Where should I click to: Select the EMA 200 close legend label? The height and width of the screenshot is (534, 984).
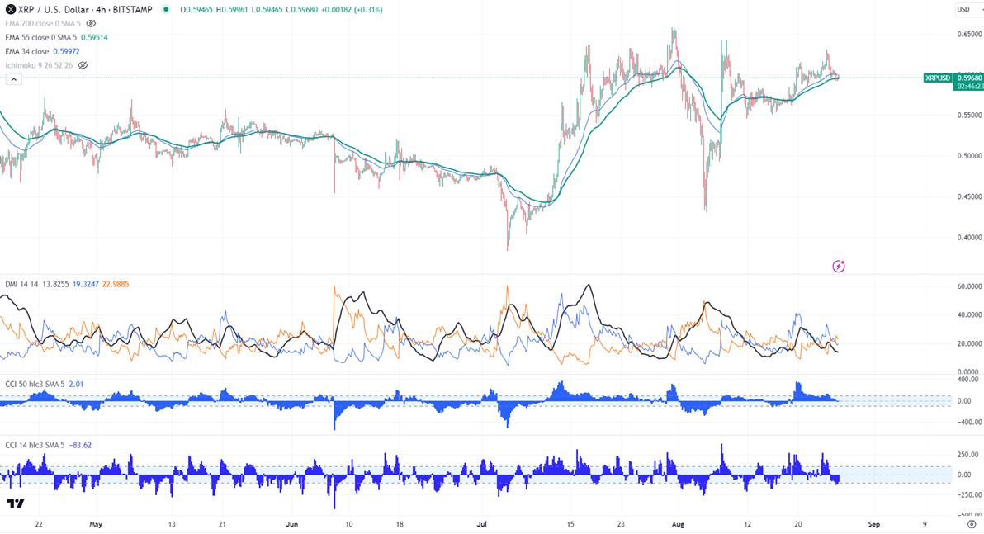43,23
